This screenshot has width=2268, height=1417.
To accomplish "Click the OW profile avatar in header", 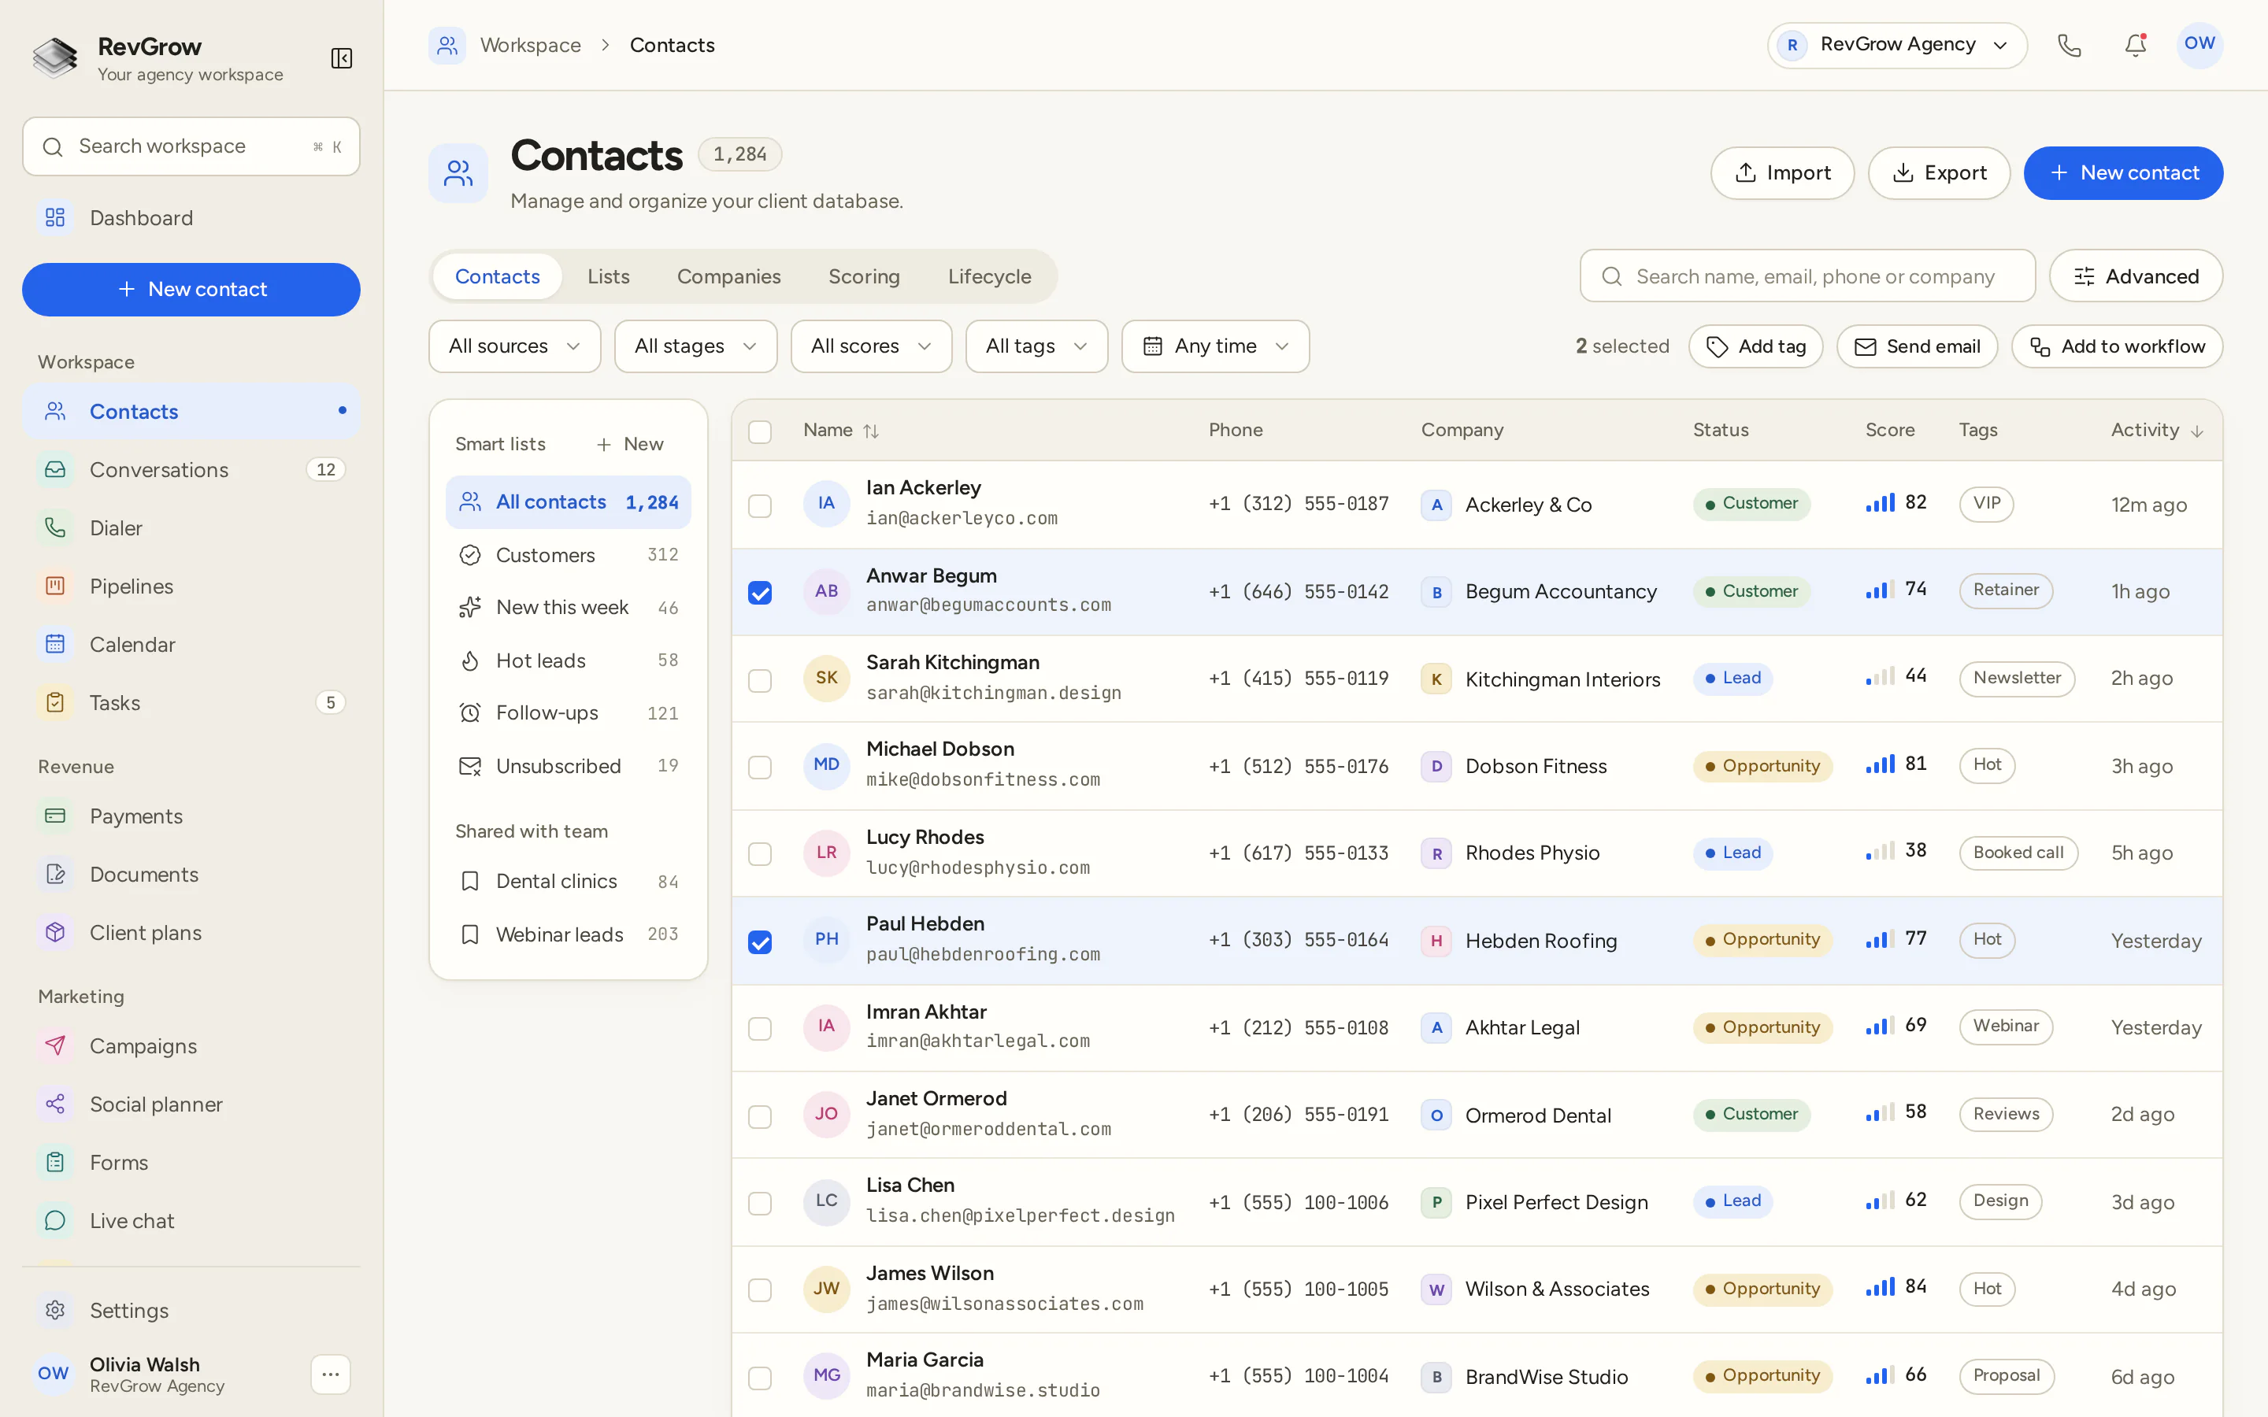I will pyautogui.click(x=2199, y=45).
